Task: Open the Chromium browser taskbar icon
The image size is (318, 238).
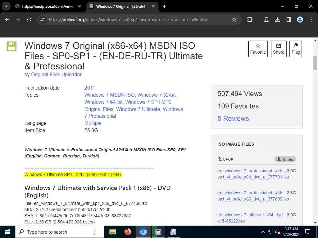Action: point(143,232)
